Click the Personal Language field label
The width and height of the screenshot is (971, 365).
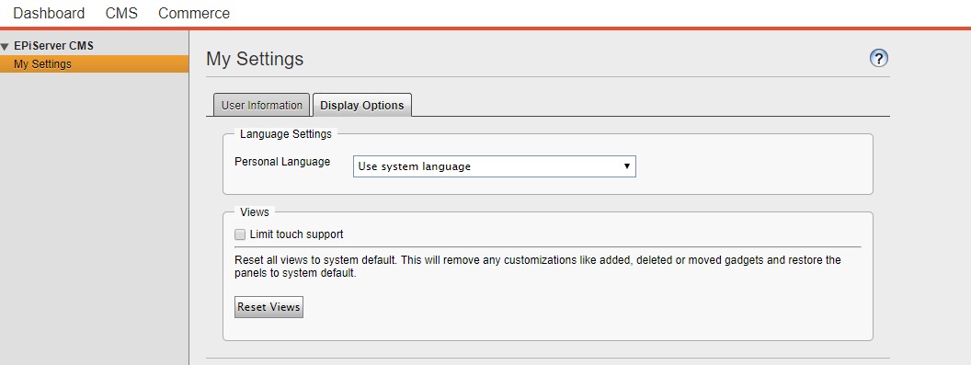click(x=282, y=162)
